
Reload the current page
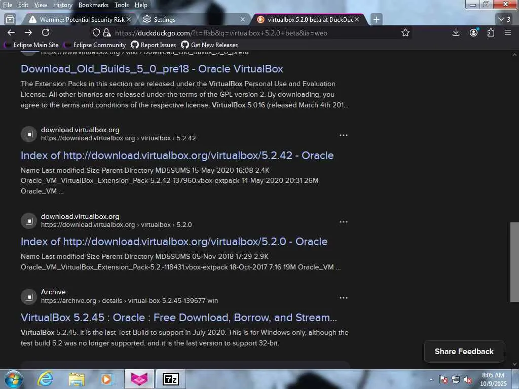(46, 32)
